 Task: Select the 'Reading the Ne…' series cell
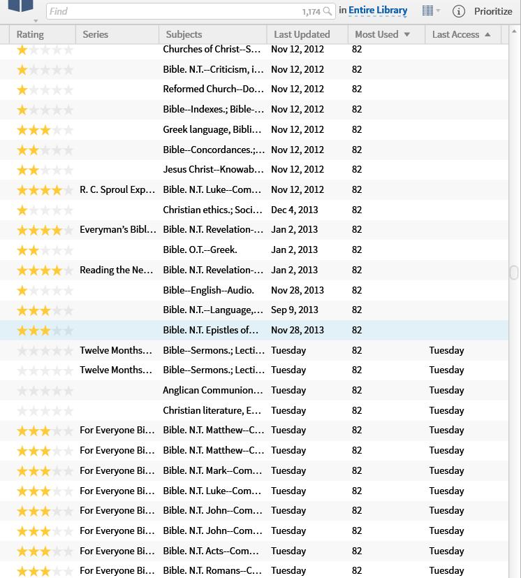point(116,270)
